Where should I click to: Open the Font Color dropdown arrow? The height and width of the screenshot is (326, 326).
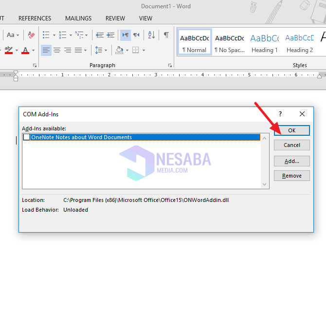click(x=34, y=50)
